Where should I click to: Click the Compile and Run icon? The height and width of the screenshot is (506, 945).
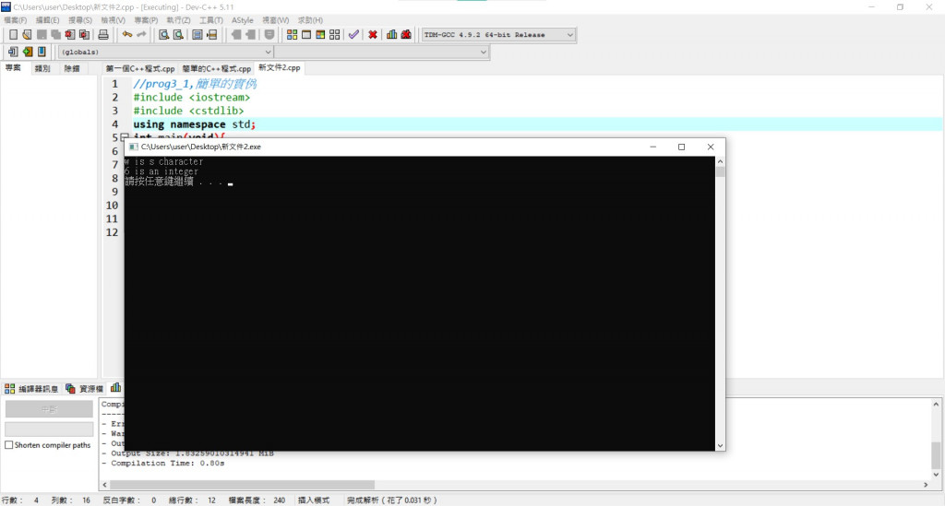(320, 35)
